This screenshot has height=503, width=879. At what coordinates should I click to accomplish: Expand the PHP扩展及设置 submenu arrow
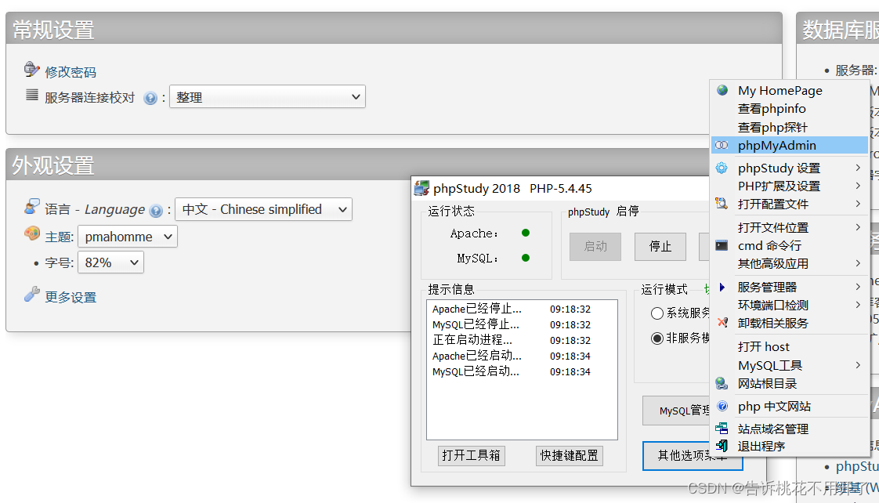[x=858, y=186]
